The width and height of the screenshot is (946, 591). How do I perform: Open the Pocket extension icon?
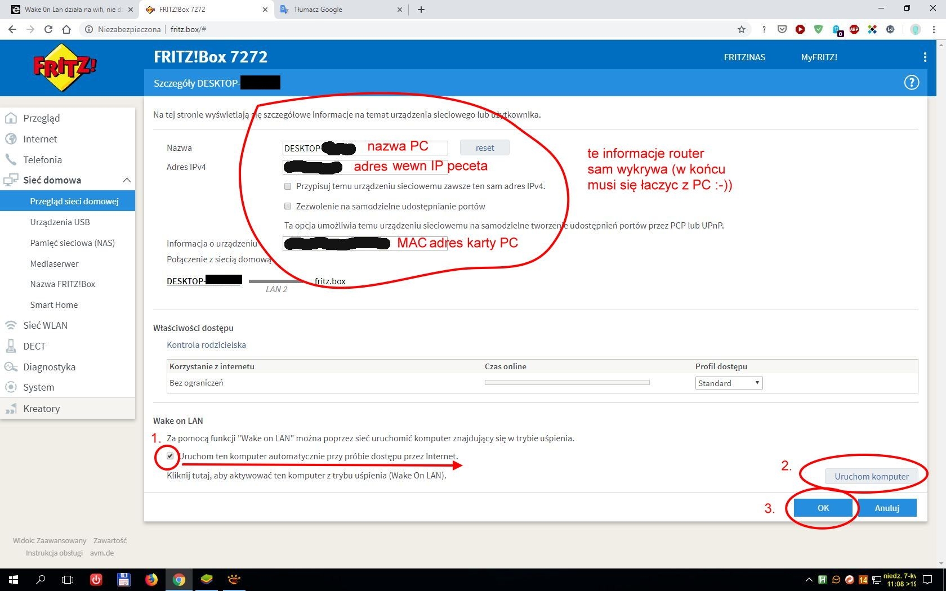[x=782, y=29]
